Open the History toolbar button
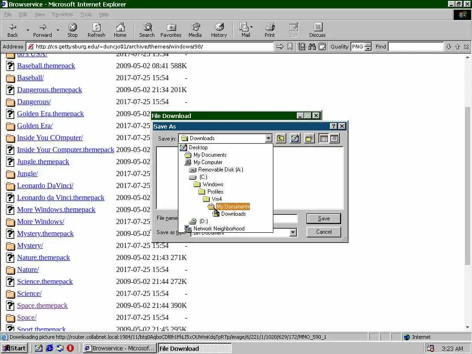 (219, 30)
